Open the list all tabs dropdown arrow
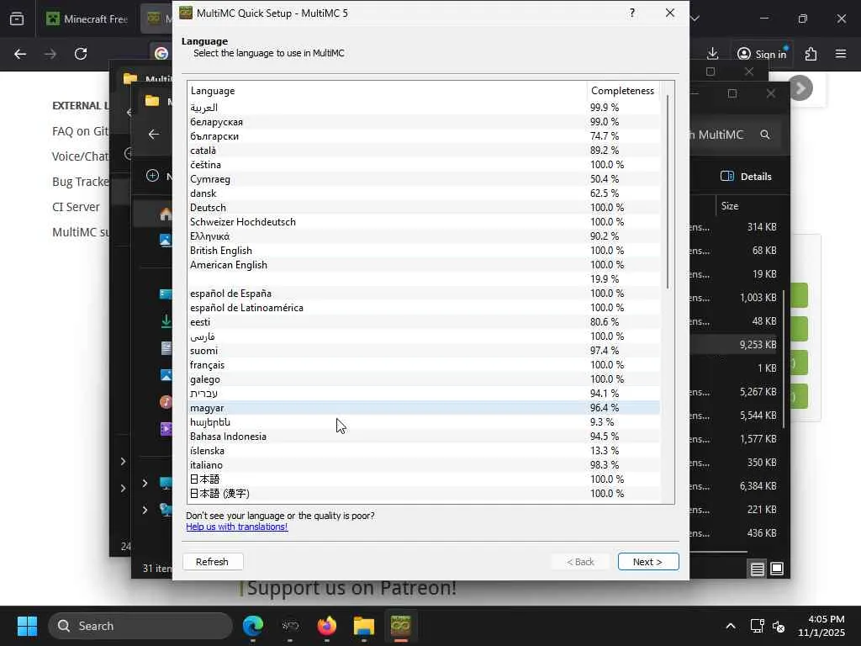This screenshot has width=861, height=646. point(695,19)
